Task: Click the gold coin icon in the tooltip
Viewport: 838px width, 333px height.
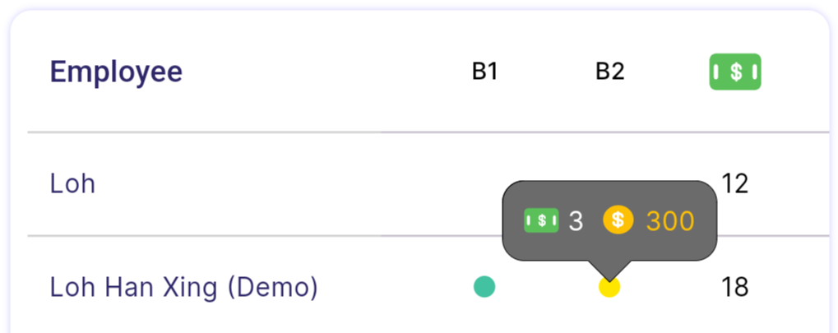Action: pos(618,220)
